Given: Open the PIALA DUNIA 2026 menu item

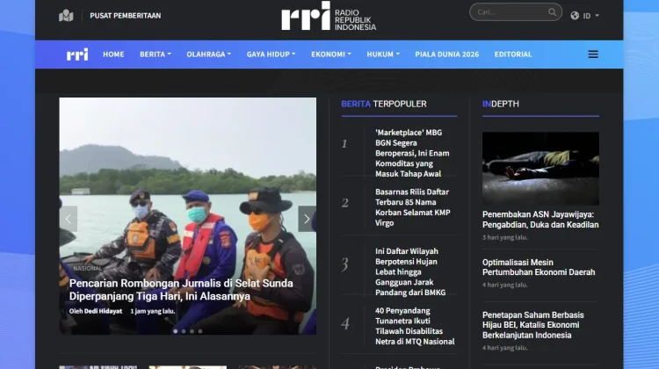Looking at the screenshot, I should click(x=446, y=54).
